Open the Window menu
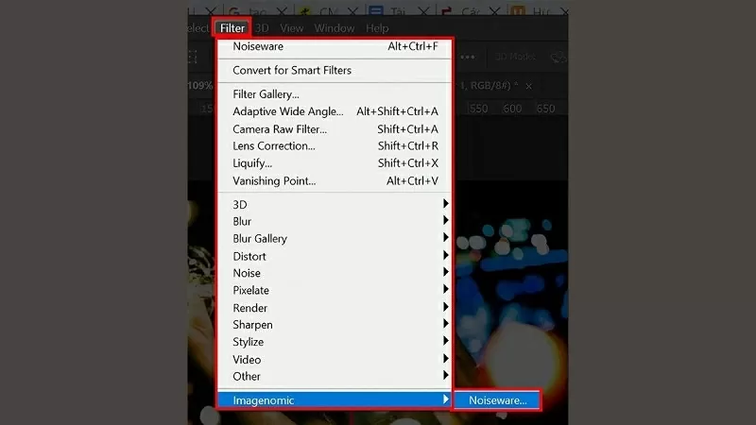756x425 pixels. click(x=335, y=28)
